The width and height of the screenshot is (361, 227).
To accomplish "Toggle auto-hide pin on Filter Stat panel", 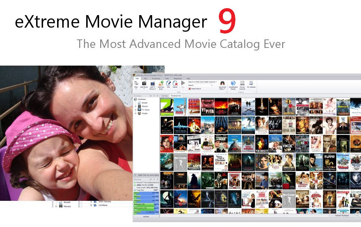I will pos(154,179).
